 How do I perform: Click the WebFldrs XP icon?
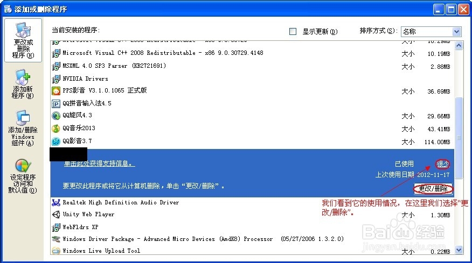pyautogui.click(x=56, y=227)
